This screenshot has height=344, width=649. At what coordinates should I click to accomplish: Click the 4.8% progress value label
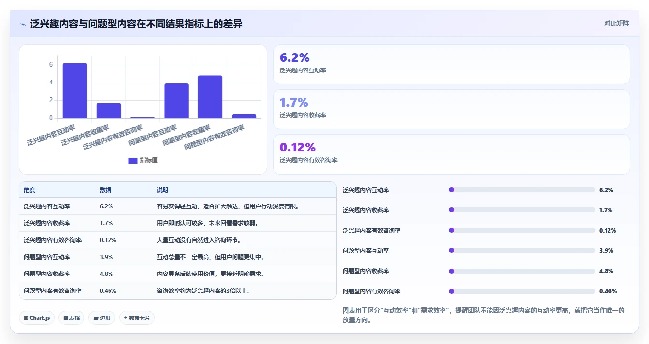pyautogui.click(x=606, y=271)
